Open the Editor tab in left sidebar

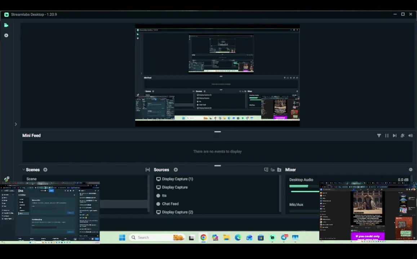pos(6,25)
